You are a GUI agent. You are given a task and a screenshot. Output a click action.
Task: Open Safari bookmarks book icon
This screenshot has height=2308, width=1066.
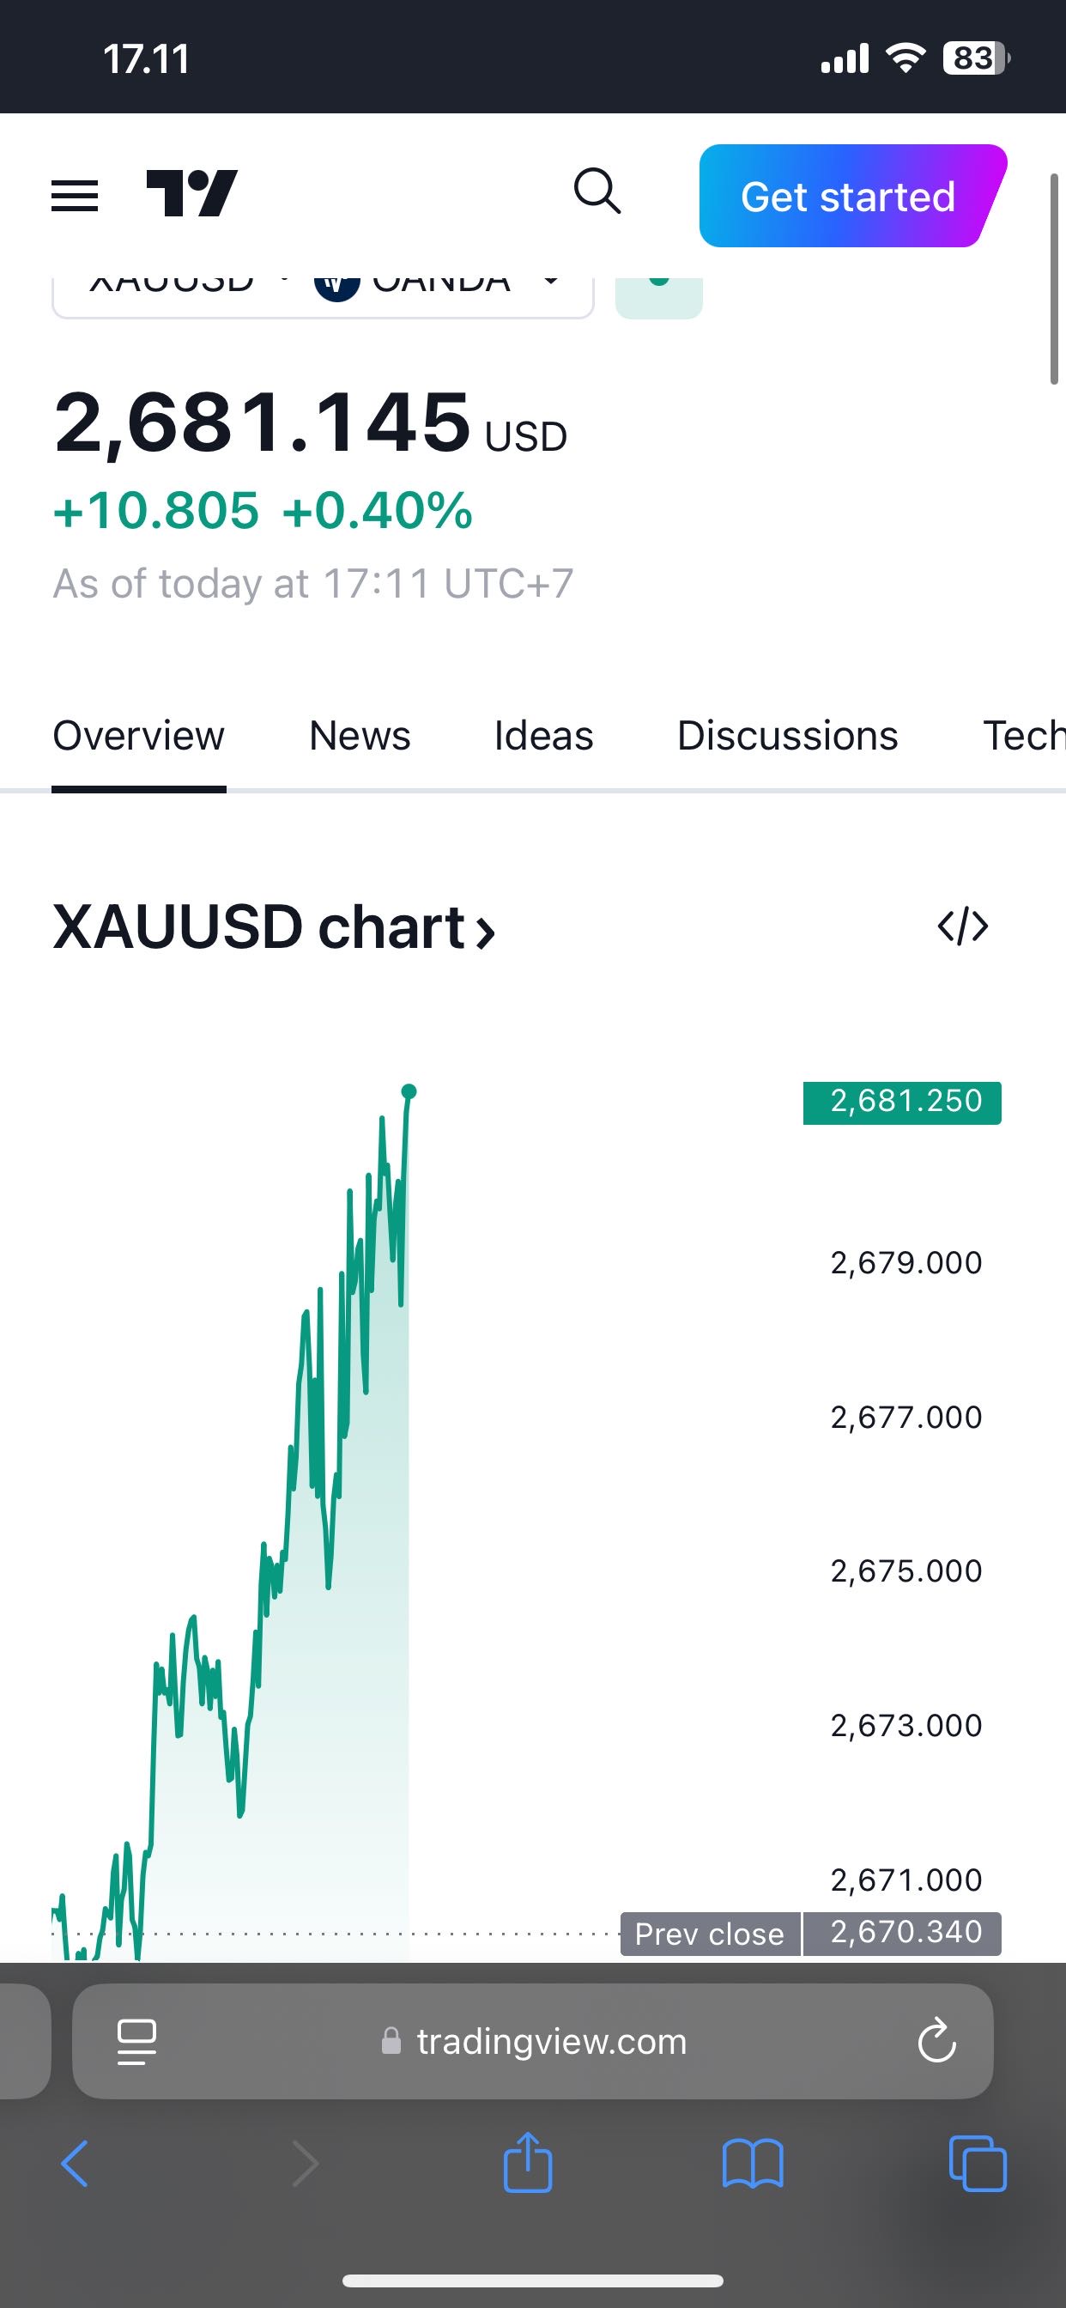point(753,2163)
